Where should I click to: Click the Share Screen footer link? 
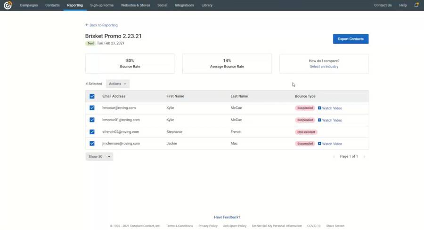pyautogui.click(x=335, y=226)
